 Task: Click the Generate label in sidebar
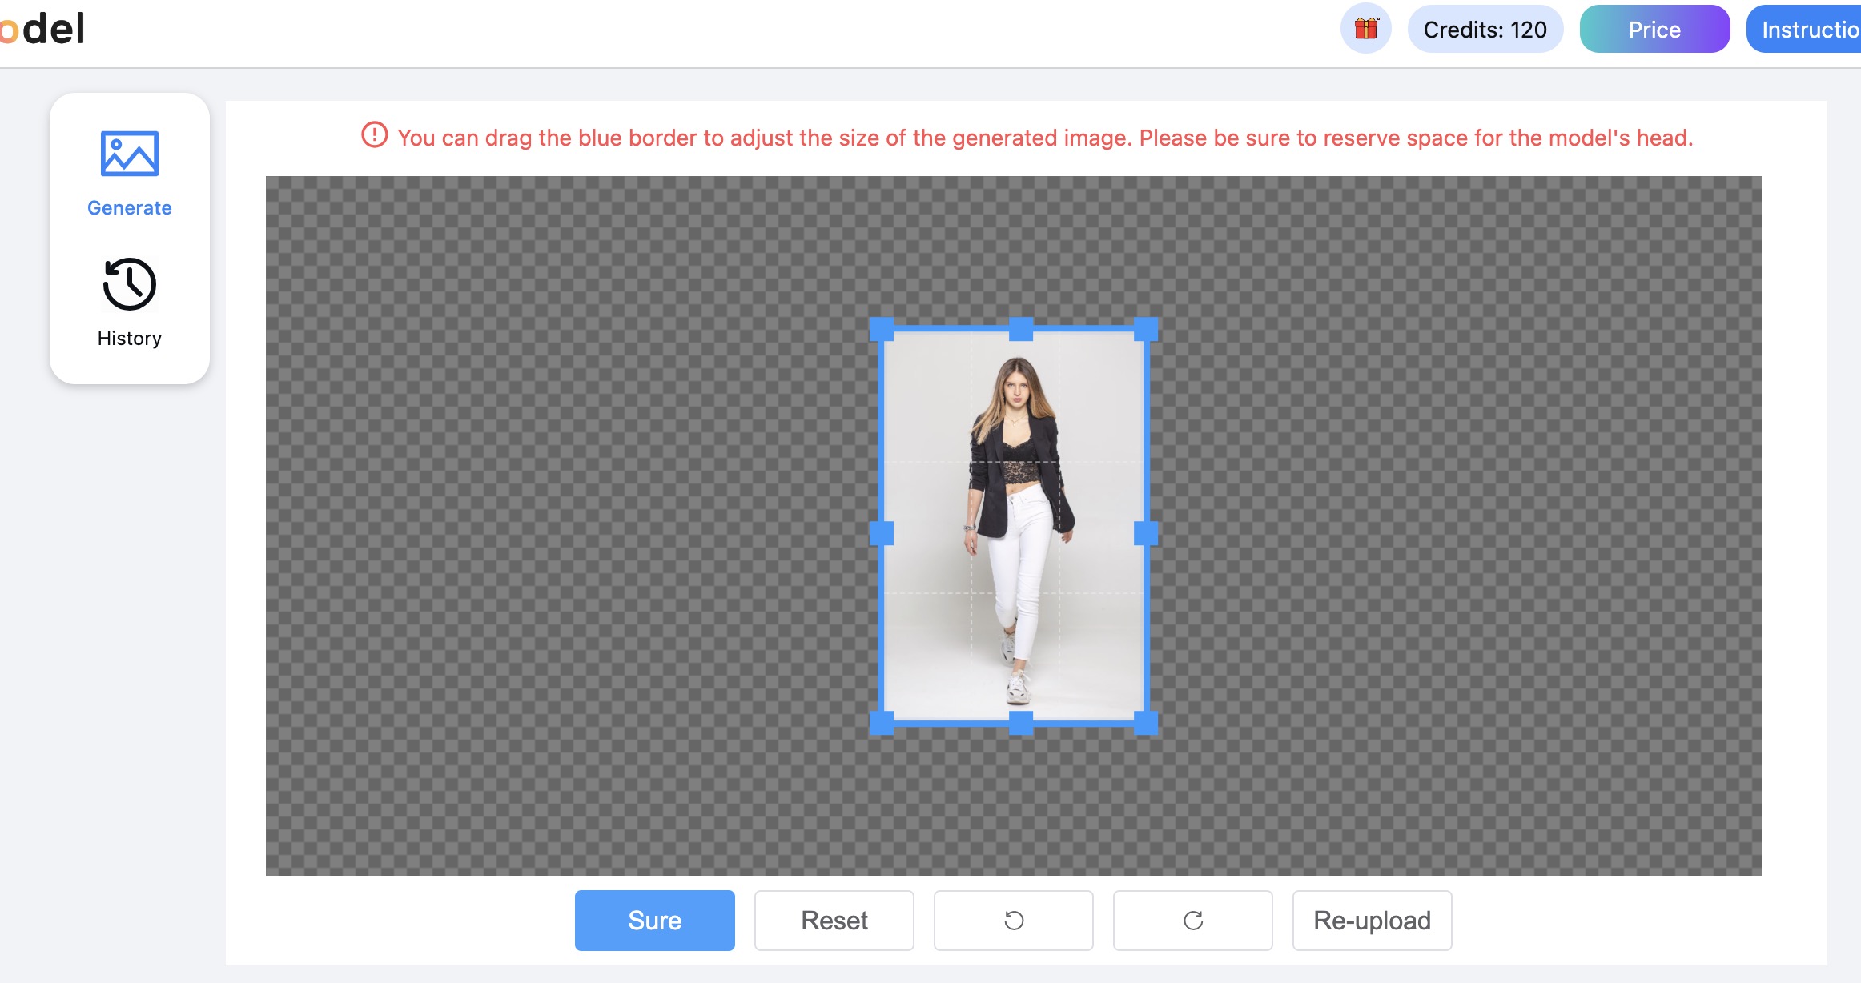(130, 208)
